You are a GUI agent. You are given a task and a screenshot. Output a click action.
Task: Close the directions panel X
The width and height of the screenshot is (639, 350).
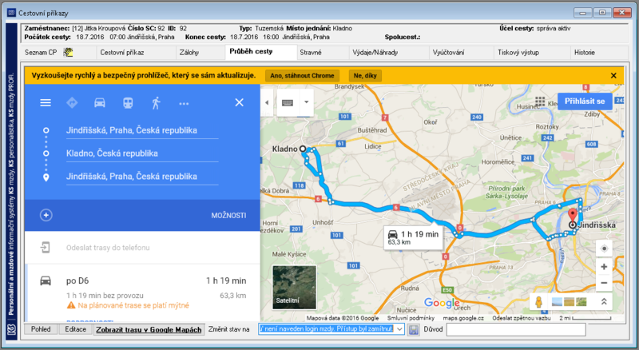coord(239,102)
